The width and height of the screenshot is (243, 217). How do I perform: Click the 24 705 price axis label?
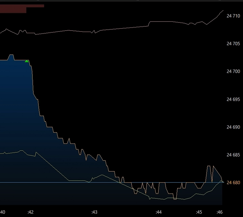233,44
